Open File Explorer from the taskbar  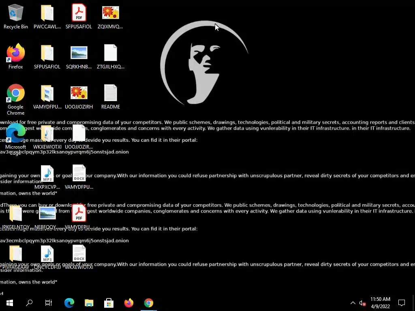coord(89,302)
